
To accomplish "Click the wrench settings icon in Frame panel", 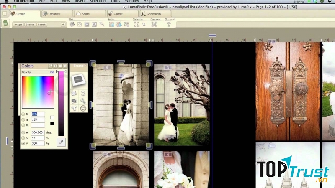I will 83,101.
